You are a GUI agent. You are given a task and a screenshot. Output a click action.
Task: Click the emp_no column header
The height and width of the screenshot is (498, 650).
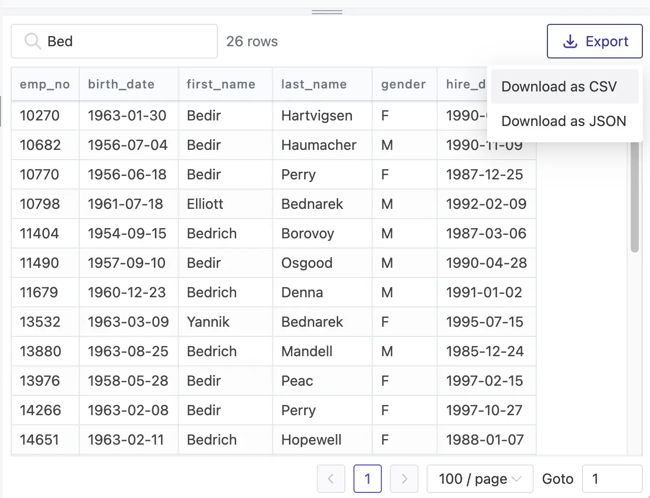[x=45, y=84]
